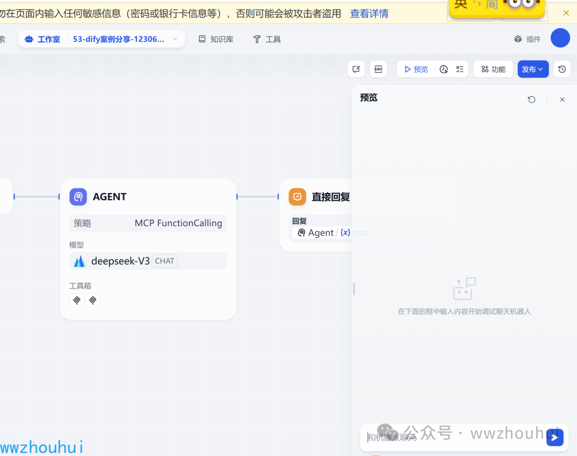Open the ENV environment variables button
Screen dimensions: 577x456
click(x=378, y=69)
